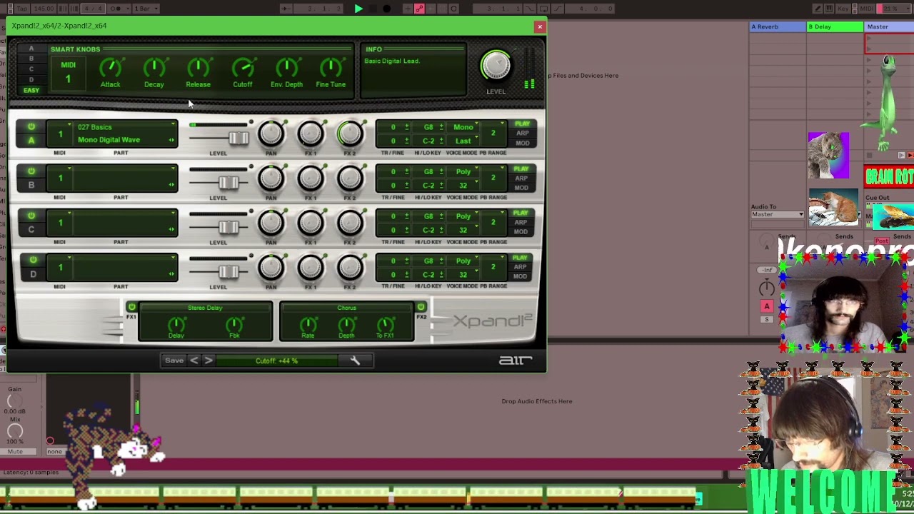Click the Fine Tune knob
Image resolution: width=914 pixels, height=514 pixels.
(331, 69)
